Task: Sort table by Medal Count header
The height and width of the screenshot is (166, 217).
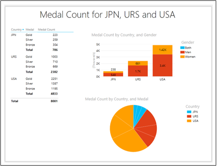Action: point(46,29)
